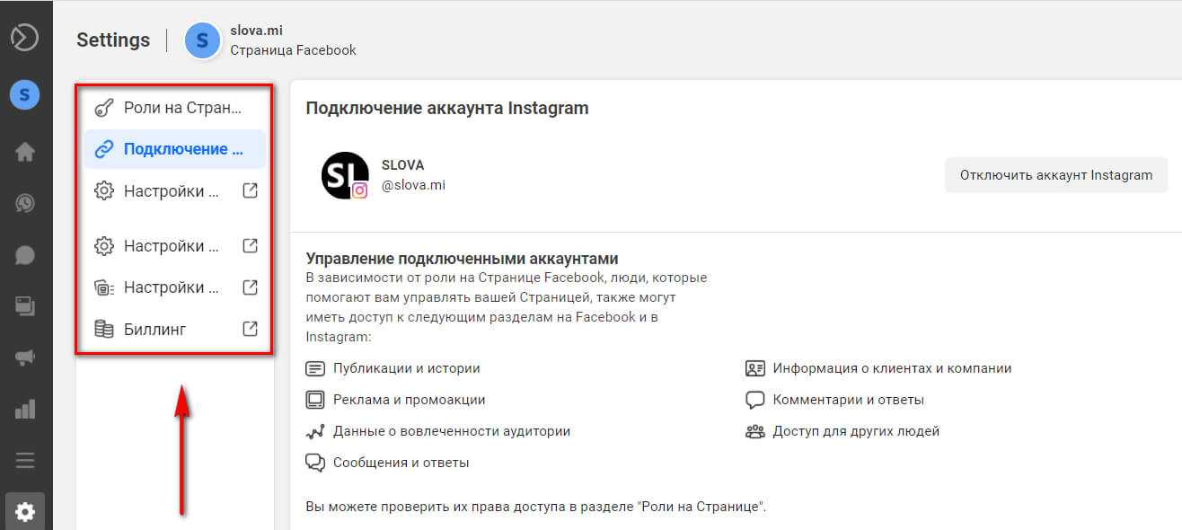Open the activity notifications icon in sidebar
The image size is (1182, 530).
pyautogui.click(x=25, y=204)
